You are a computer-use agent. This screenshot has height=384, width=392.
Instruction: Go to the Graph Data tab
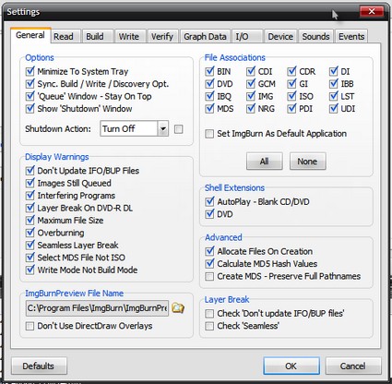(205, 36)
